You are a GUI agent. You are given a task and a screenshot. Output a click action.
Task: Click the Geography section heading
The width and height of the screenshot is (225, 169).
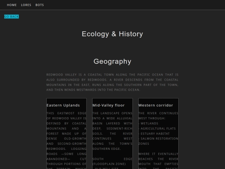tap(112, 61)
